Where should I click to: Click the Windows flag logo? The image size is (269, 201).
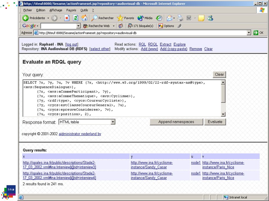(x=262, y=10)
